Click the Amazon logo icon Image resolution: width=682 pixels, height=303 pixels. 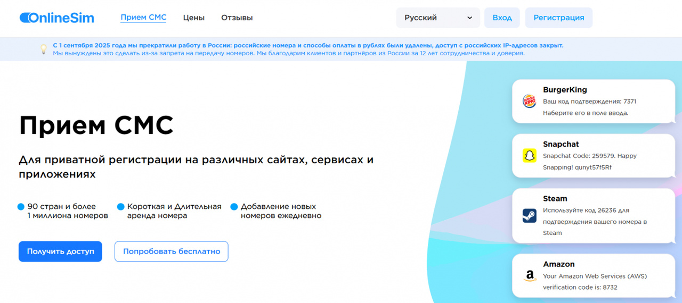point(529,275)
